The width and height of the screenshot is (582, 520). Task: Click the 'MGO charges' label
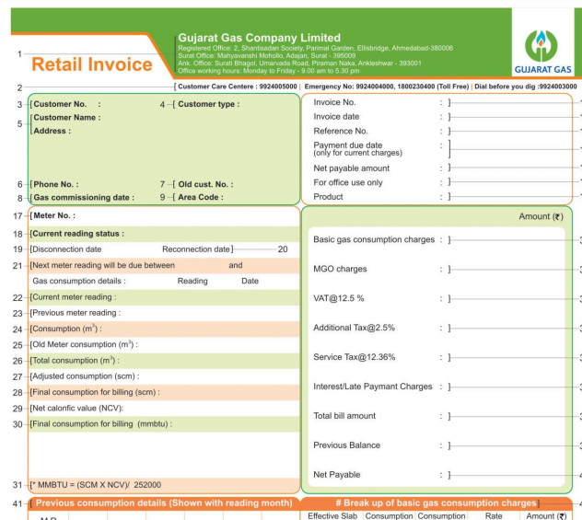[x=340, y=269]
